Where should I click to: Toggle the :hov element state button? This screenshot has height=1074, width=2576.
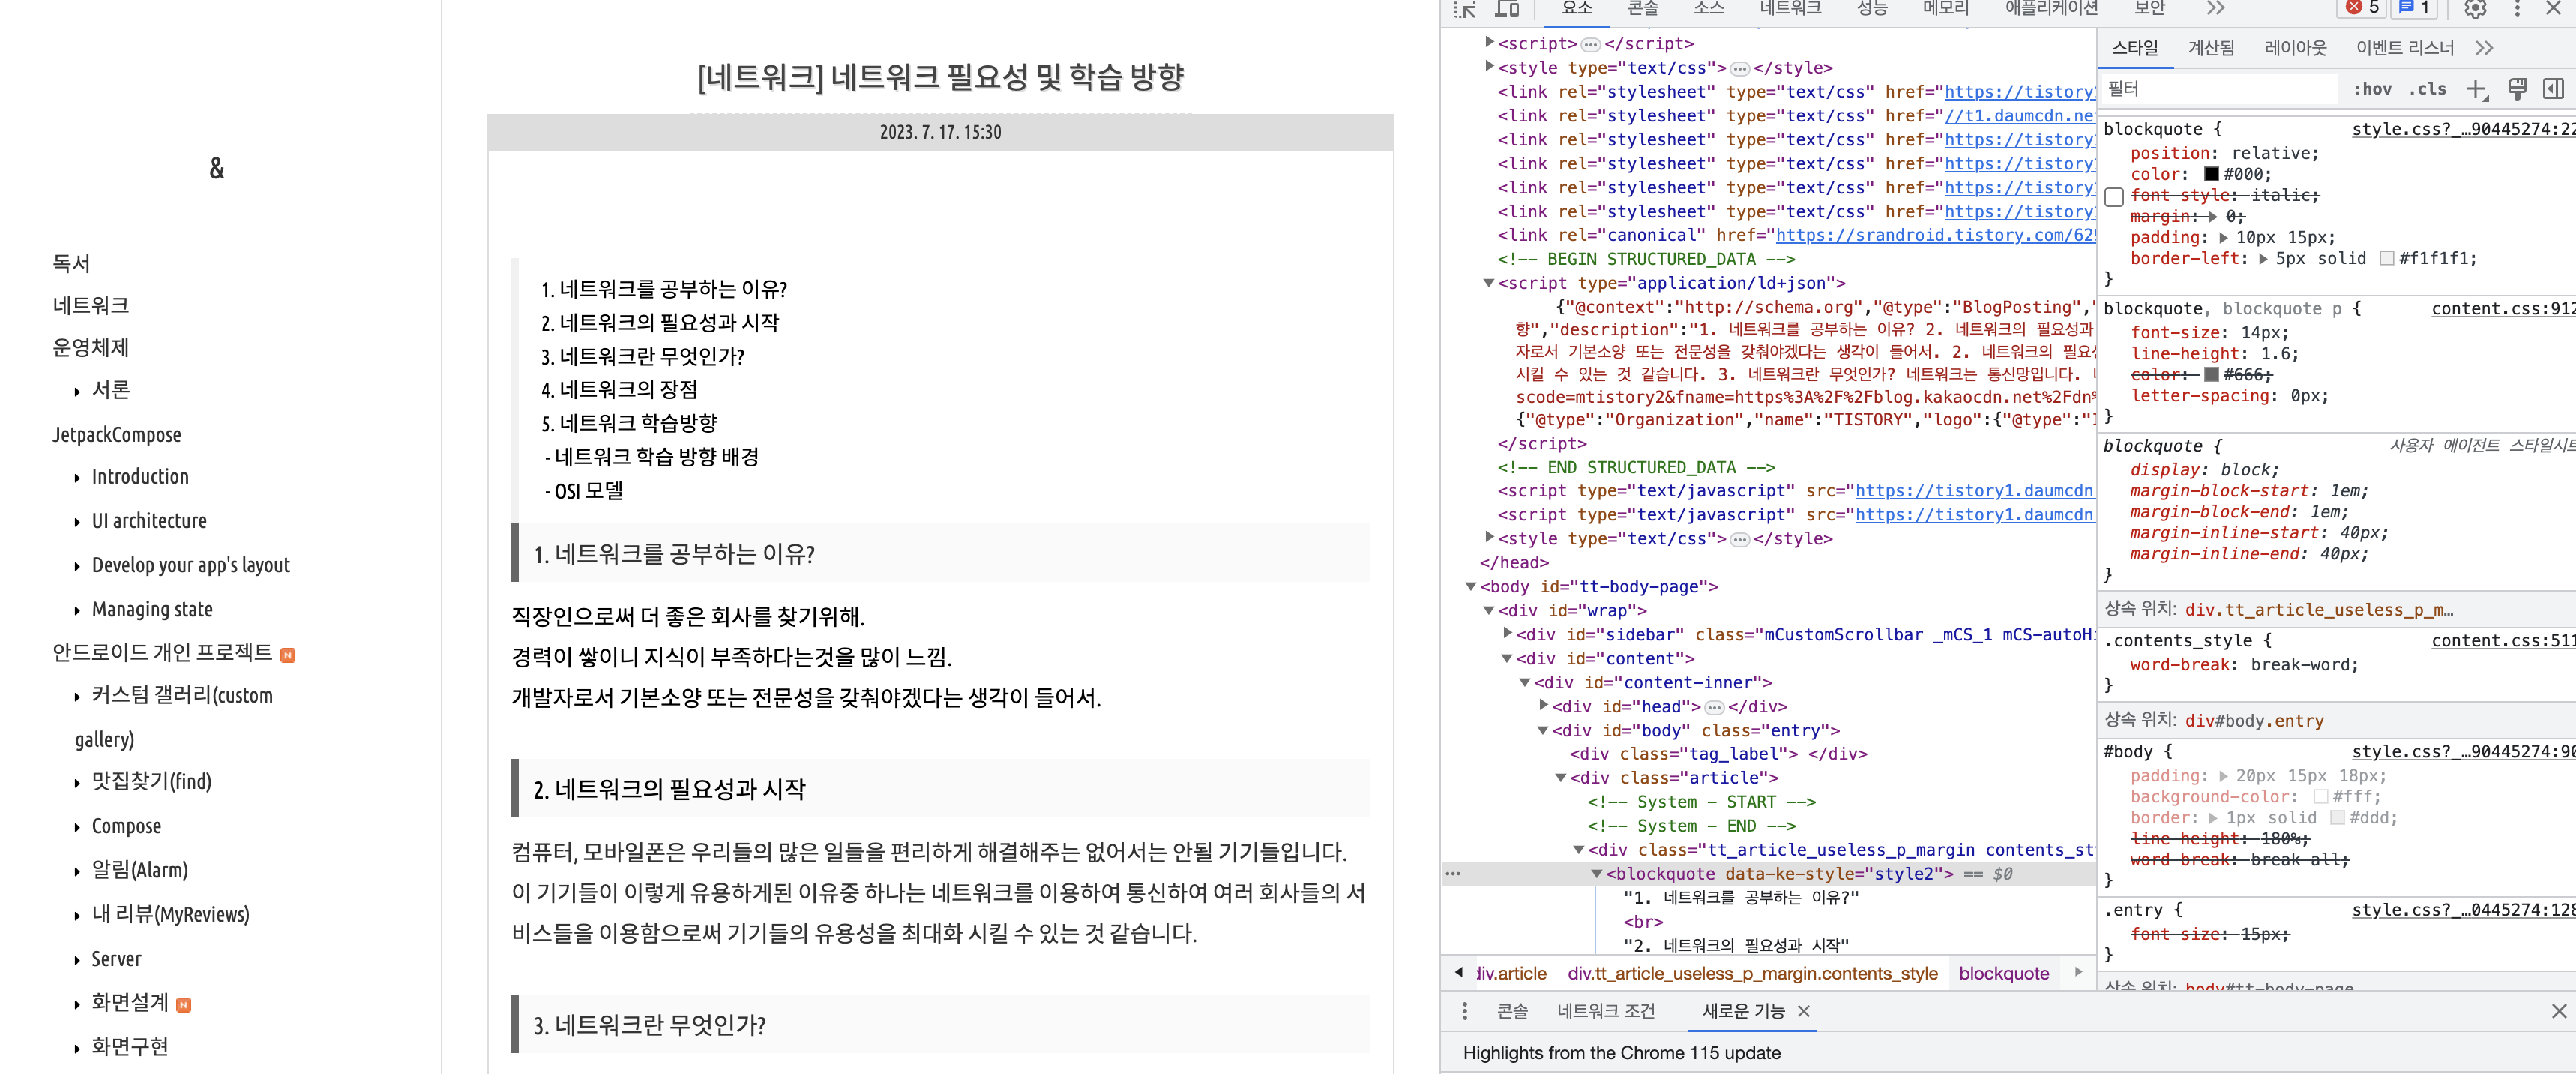tap(2372, 89)
